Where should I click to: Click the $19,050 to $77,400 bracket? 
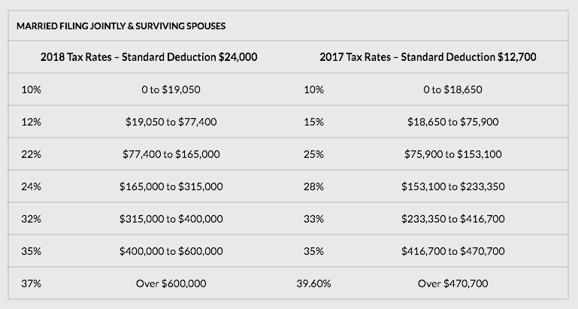tap(171, 122)
